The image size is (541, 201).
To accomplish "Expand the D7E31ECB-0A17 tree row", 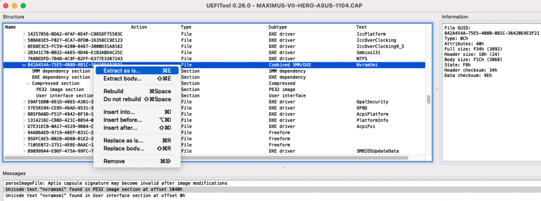I will coord(24,126).
